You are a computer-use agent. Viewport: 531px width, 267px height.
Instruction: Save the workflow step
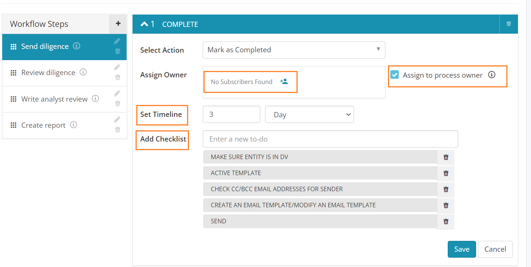click(462, 249)
